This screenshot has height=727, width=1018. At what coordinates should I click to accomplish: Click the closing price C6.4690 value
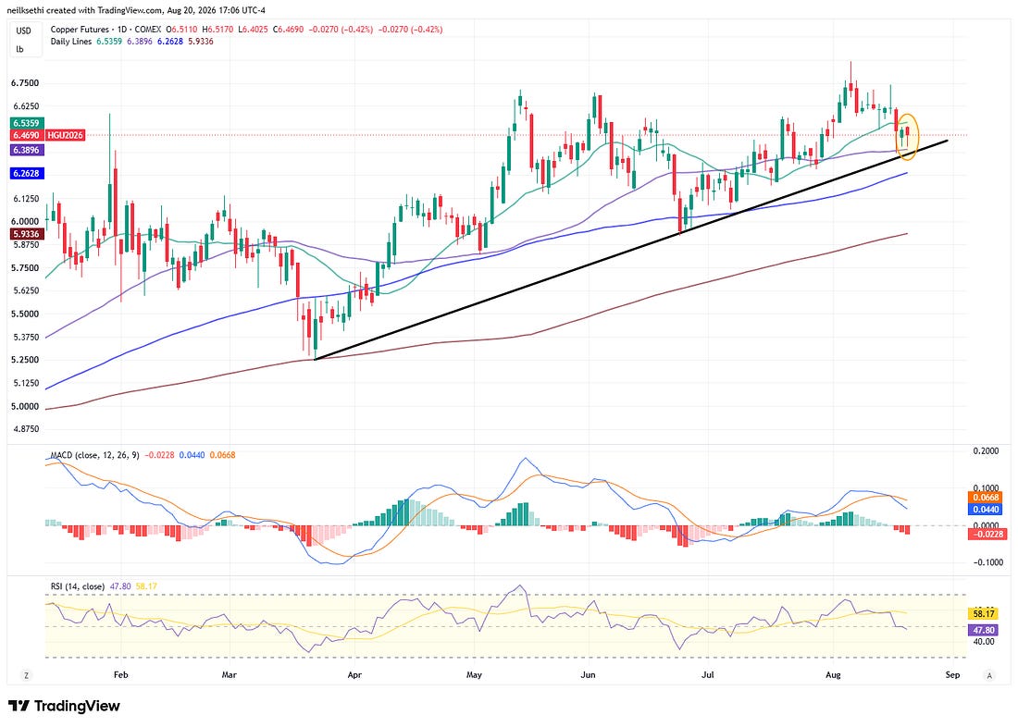[288, 30]
